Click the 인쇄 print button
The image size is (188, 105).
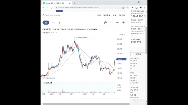(x=122, y=15)
